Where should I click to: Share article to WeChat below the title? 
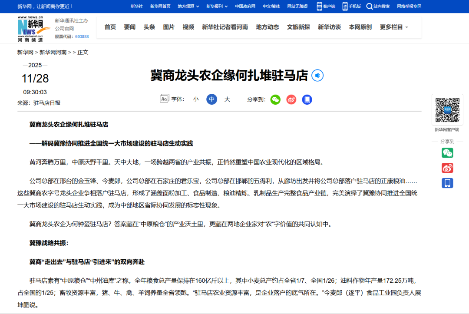(275, 99)
